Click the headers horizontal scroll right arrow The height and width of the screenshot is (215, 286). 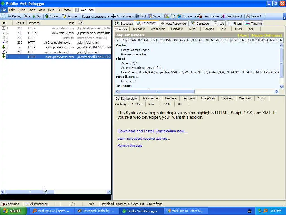point(277,92)
